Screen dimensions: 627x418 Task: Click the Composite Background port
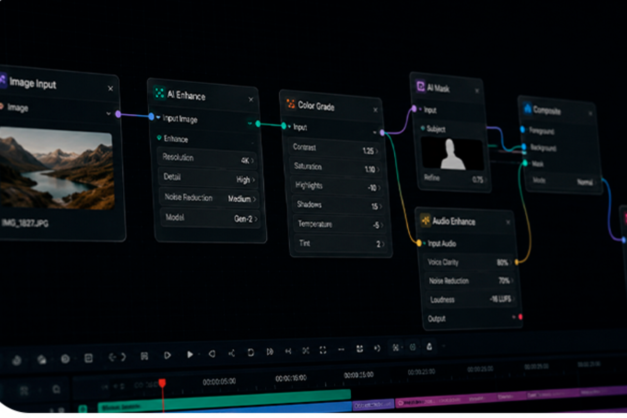pos(524,147)
